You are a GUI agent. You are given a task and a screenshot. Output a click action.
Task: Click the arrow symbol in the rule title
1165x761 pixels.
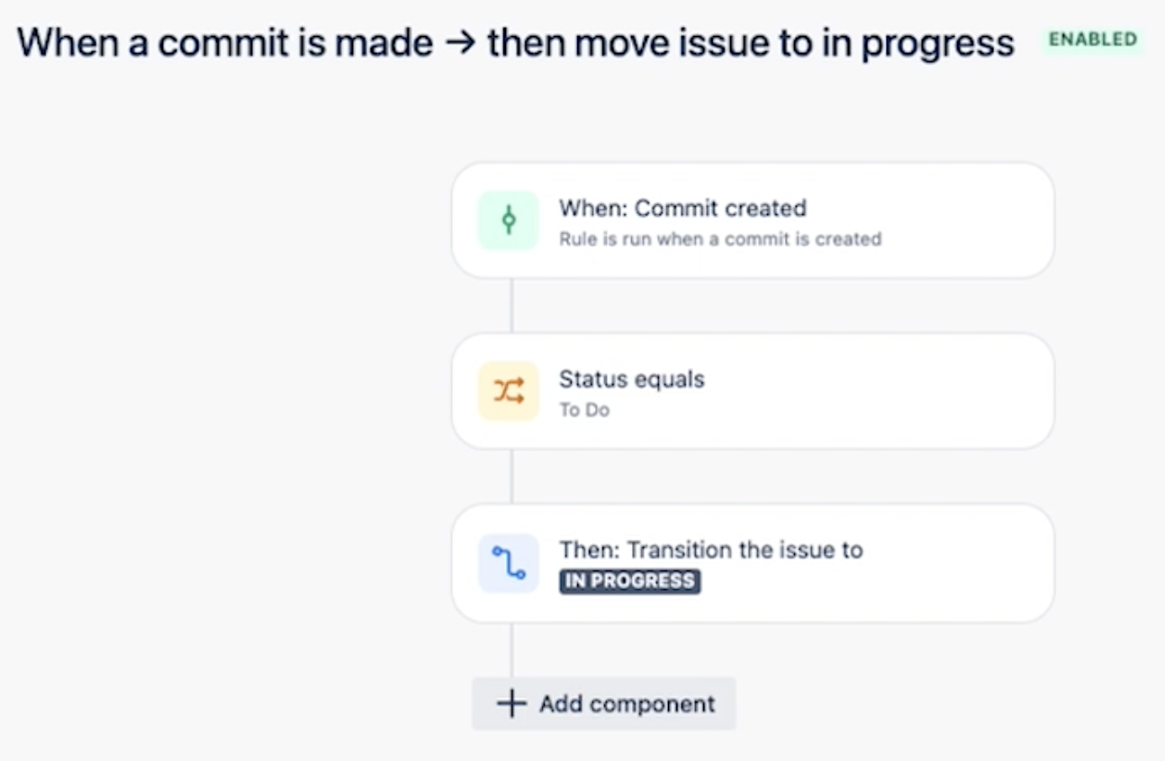(460, 43)
